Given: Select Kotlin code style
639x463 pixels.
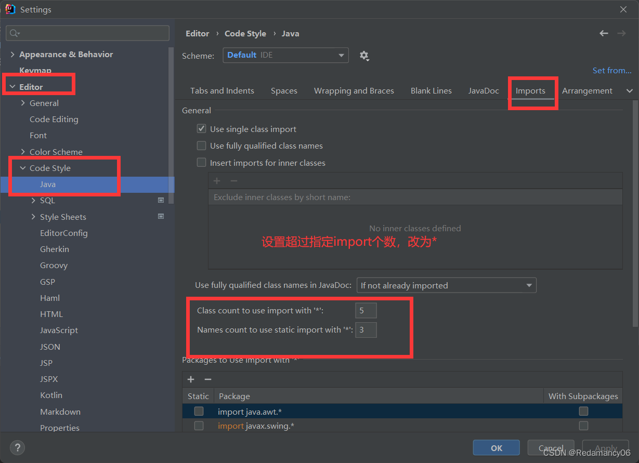Looking at the screenshot, I should click(51, 395).
